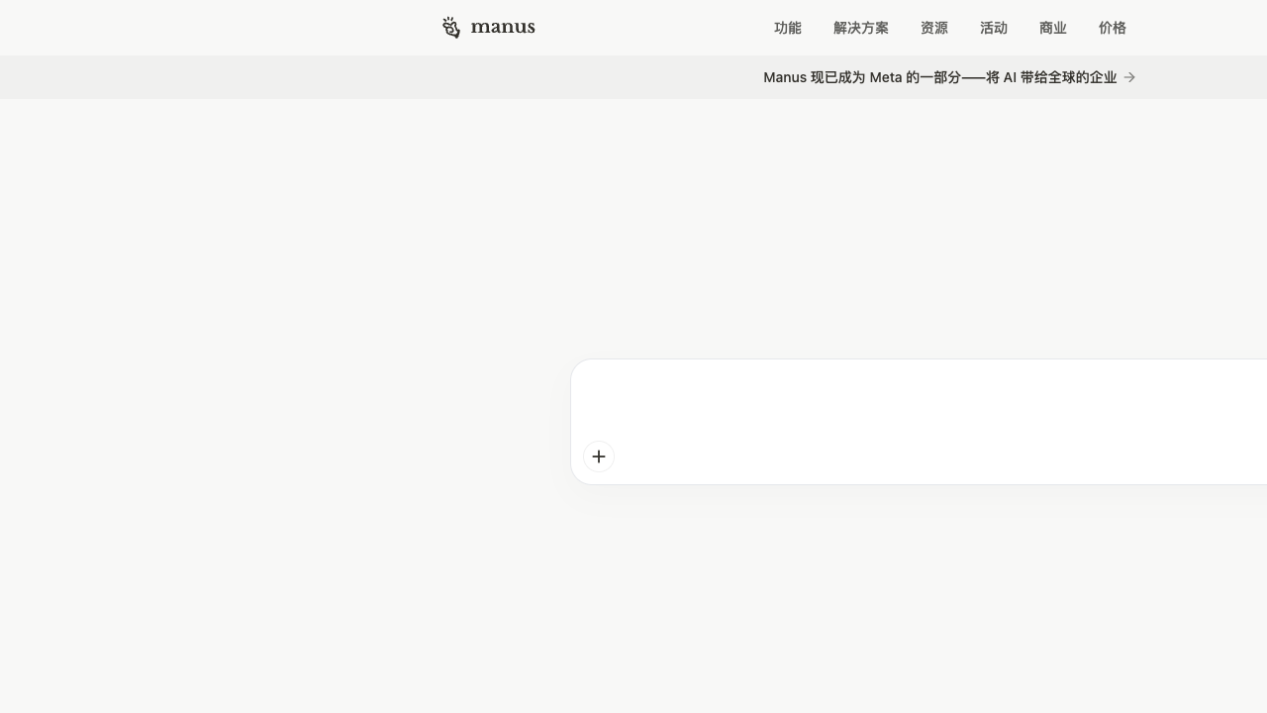Click the plus attachment button in prompt box
Viewport: 1267px width, 713px height.
(599, 457)
